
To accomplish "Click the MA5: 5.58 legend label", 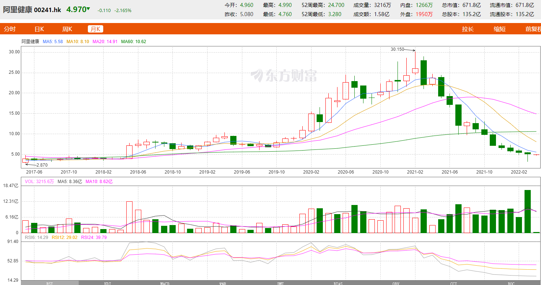I will (x=53, y=42).
